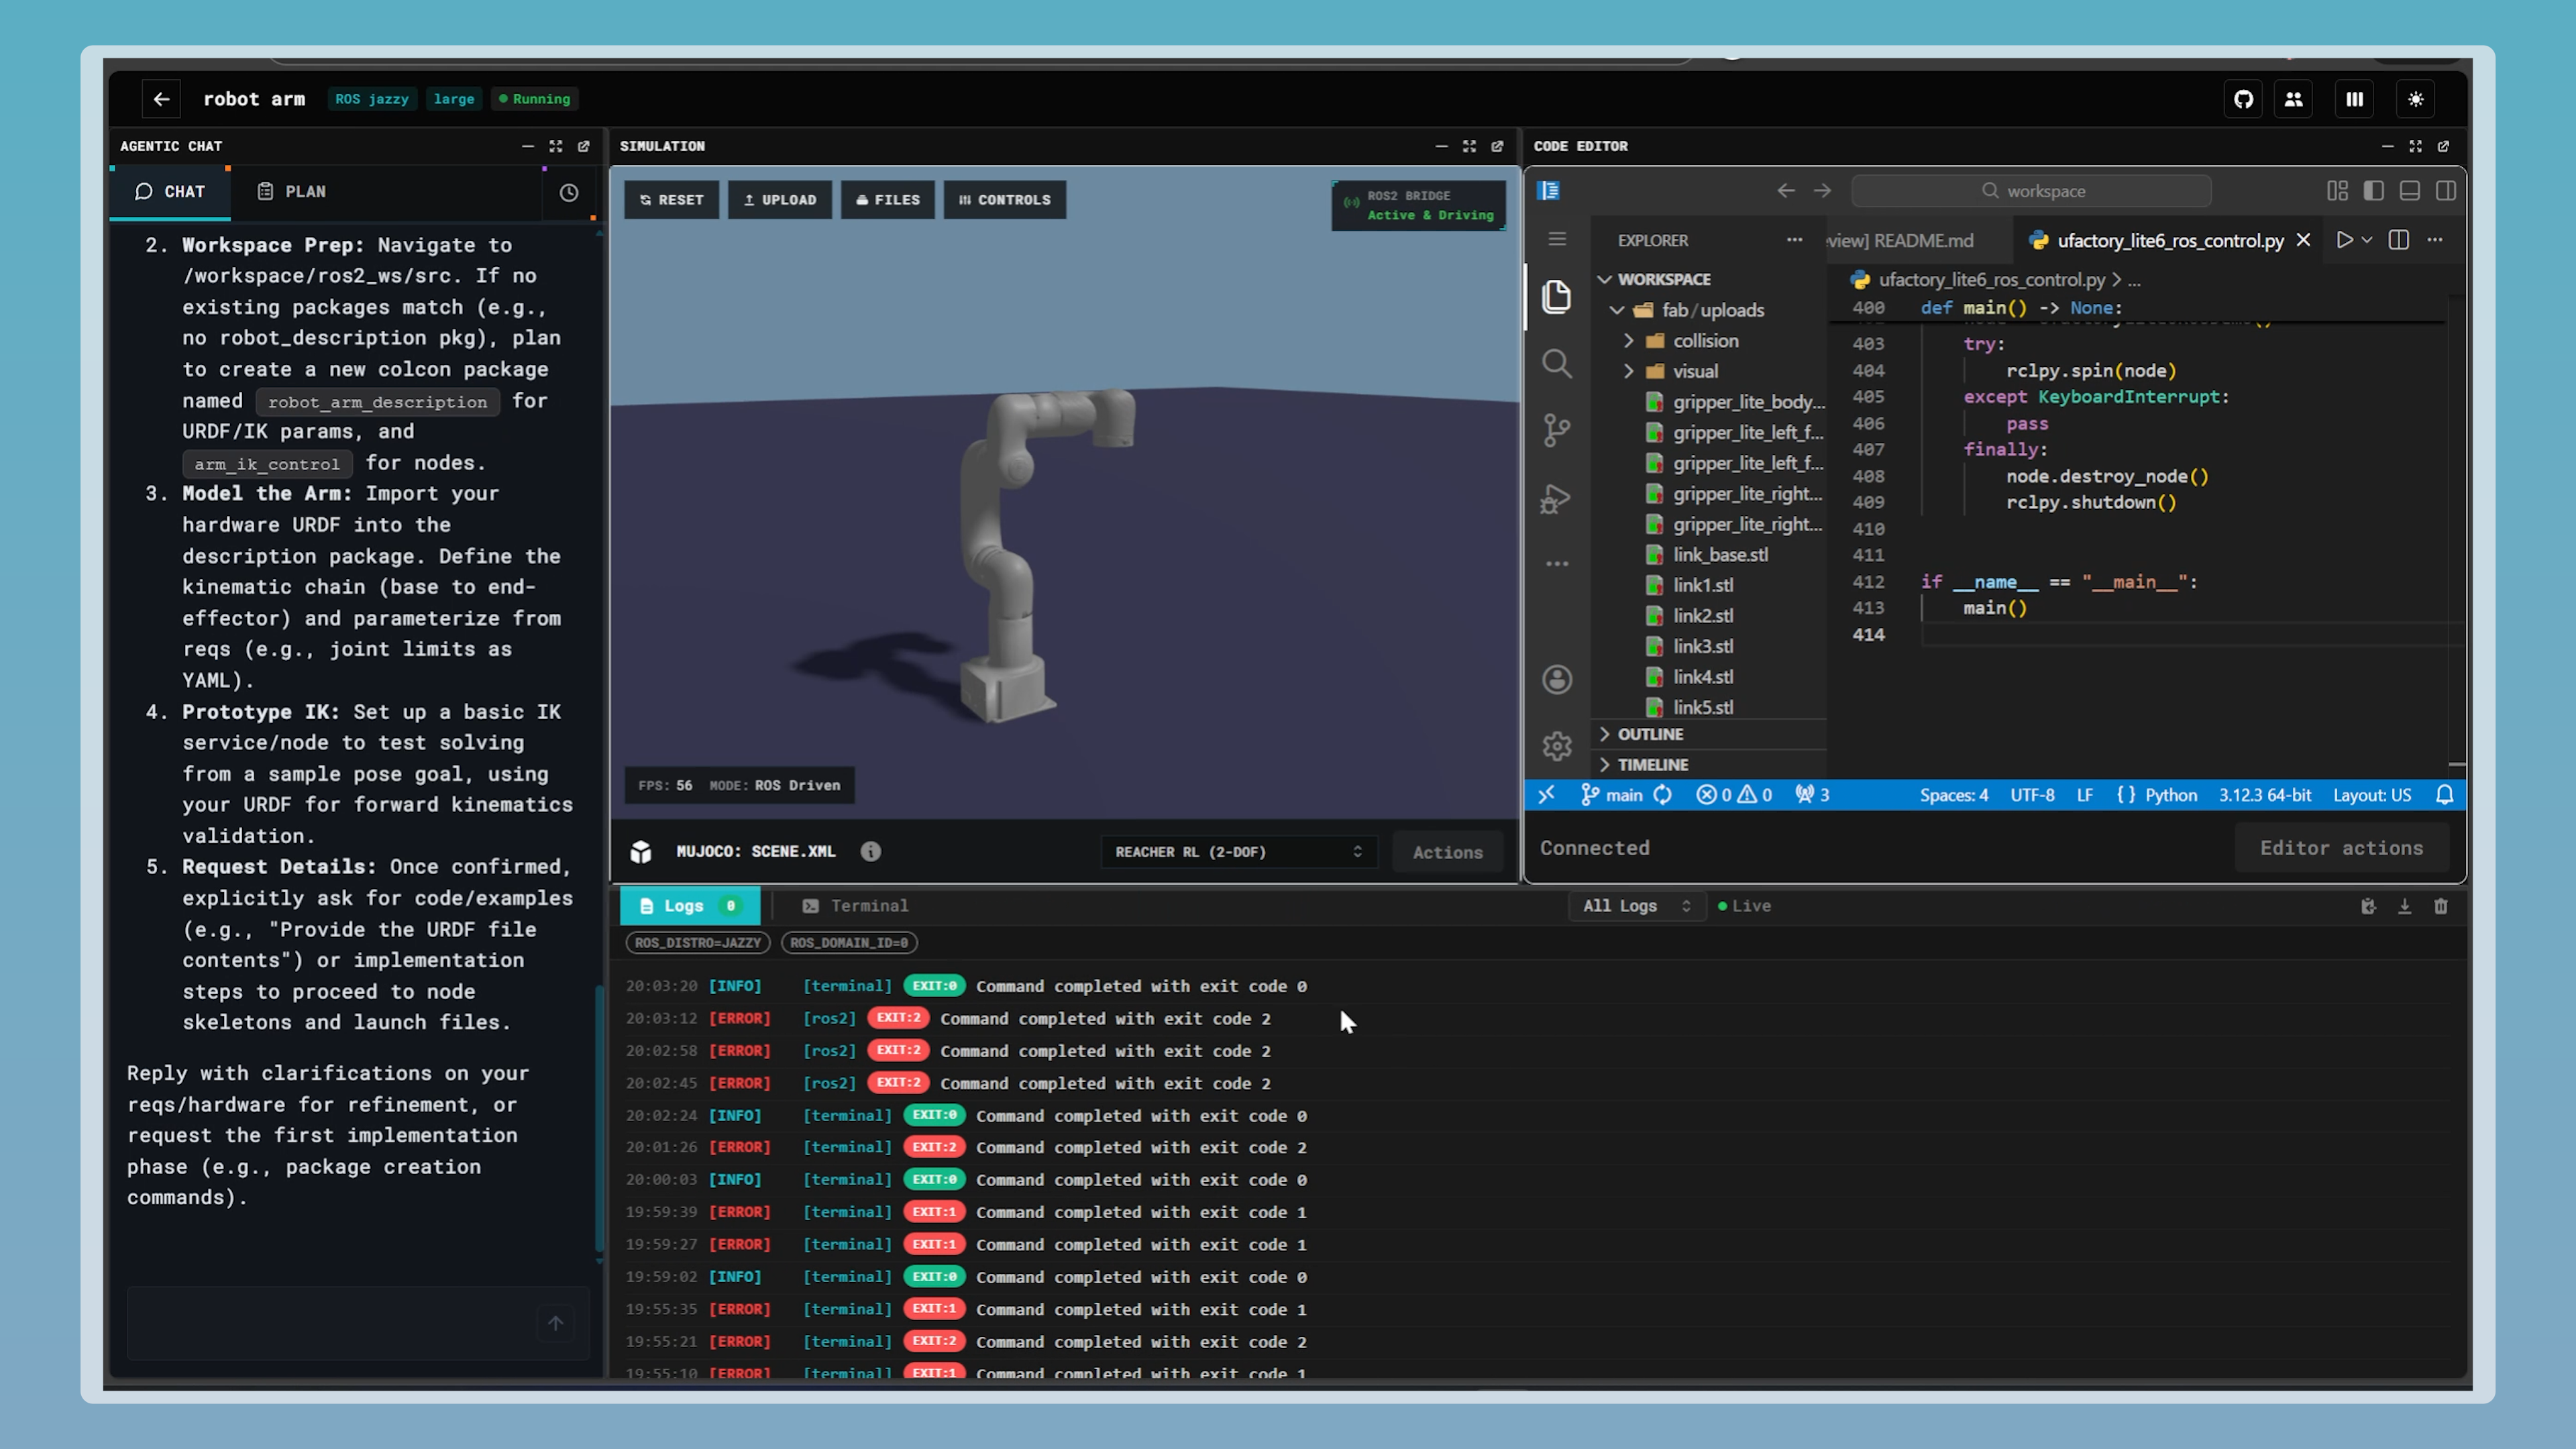Open the All Logs filter dropdown

(x=1636, y=906)
